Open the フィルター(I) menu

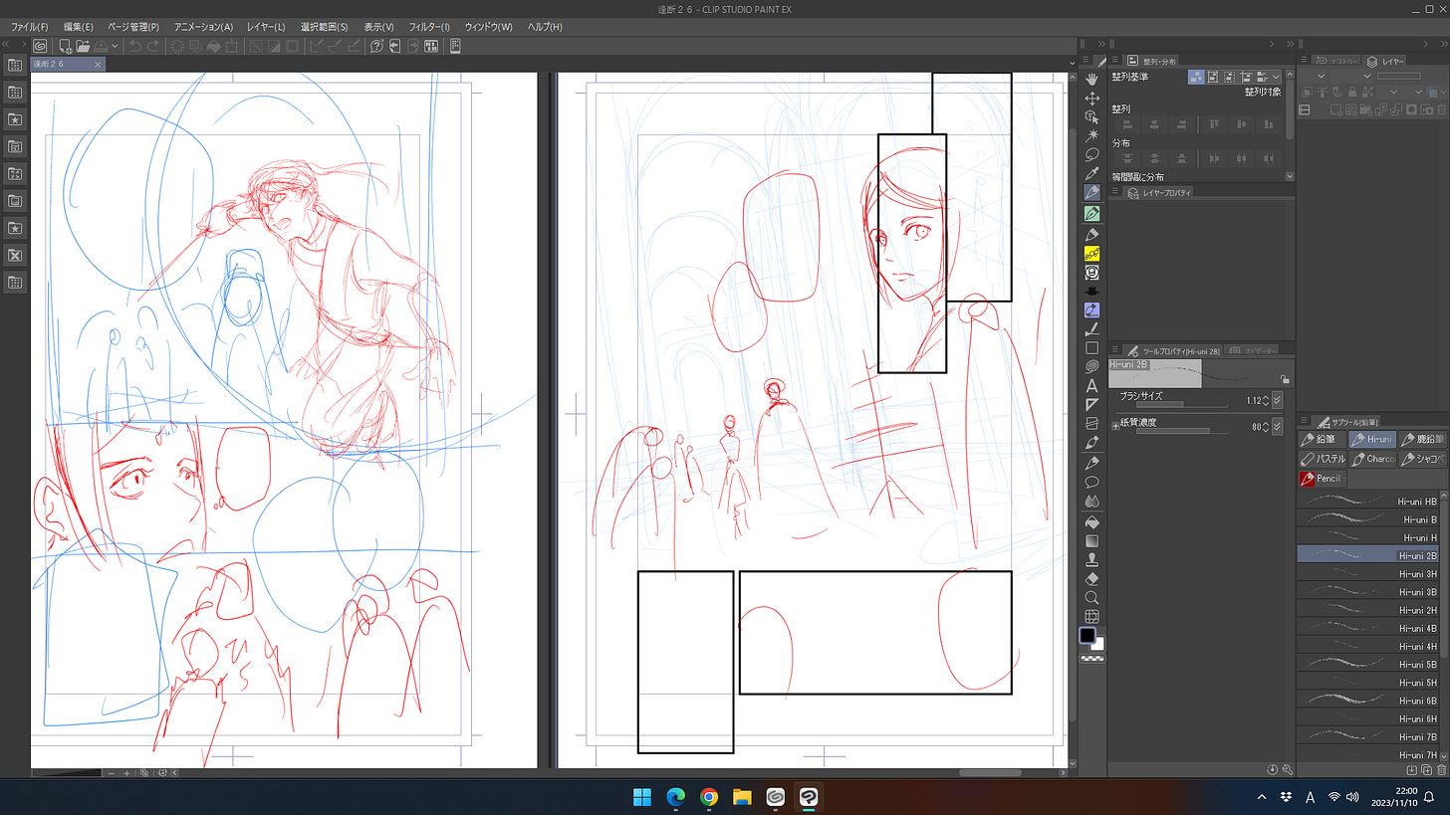pos(429,27)
